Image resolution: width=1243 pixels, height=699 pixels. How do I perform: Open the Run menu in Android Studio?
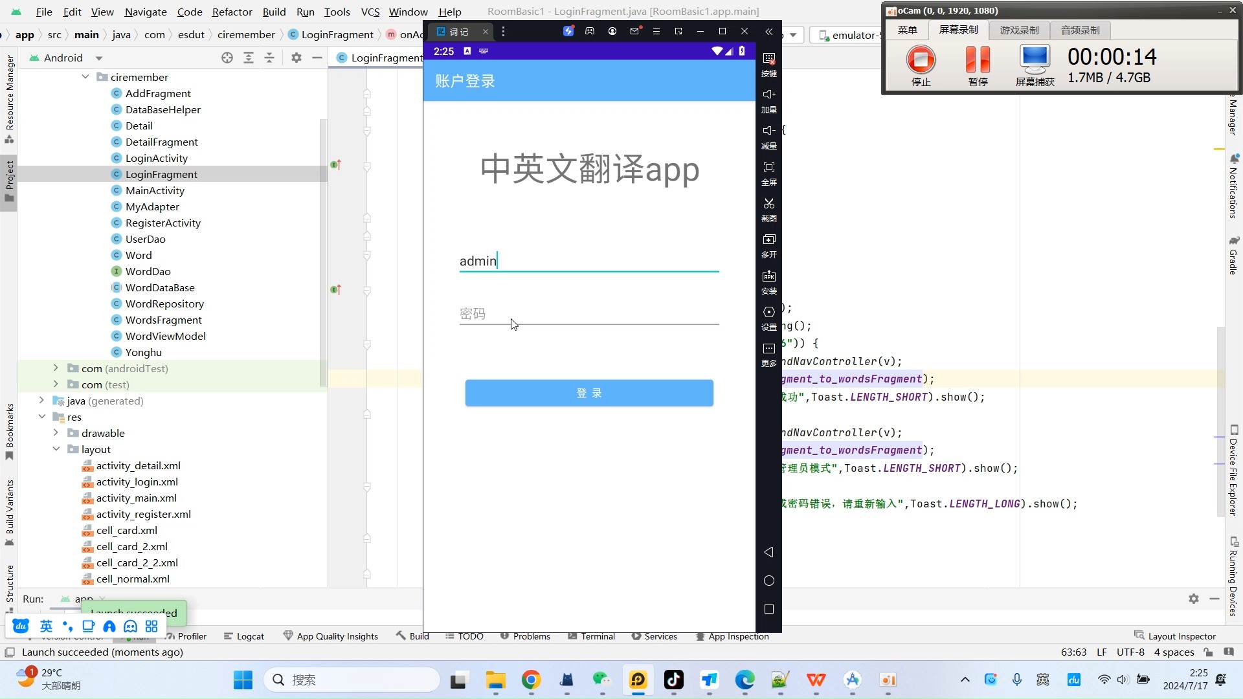tap(306, 11)
